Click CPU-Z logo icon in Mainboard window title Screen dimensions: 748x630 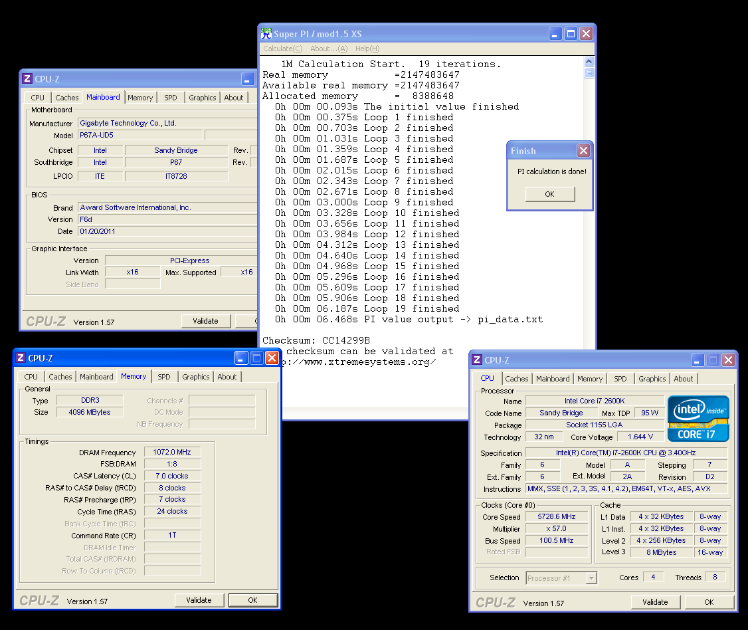pyautogui.click(x=28, y=78)
